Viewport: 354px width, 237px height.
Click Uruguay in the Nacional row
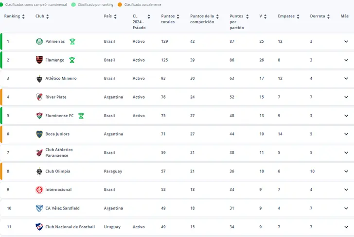112,227
